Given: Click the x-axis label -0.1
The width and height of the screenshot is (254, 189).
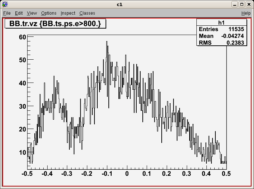Looking at the screenshot, I should point(107,174).
